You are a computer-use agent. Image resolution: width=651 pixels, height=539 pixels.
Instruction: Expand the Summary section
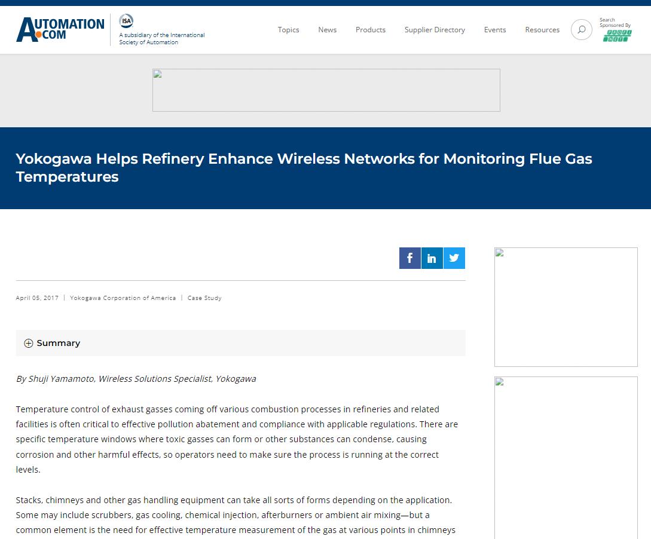(240, 343)
